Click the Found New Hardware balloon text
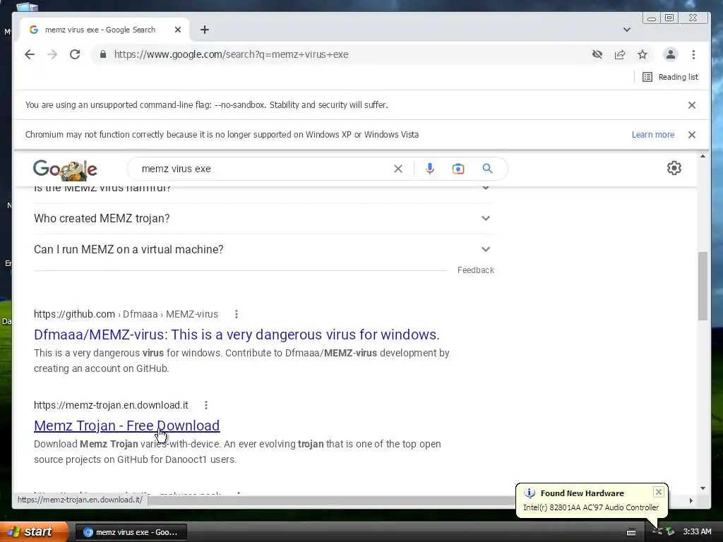The image size is (723, 542). [x=591, y=507]
